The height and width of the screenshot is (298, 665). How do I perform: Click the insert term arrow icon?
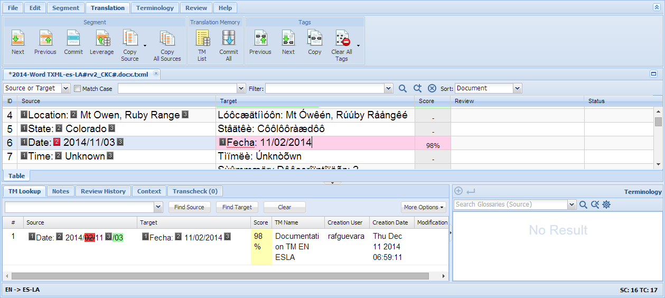(471, 191)
